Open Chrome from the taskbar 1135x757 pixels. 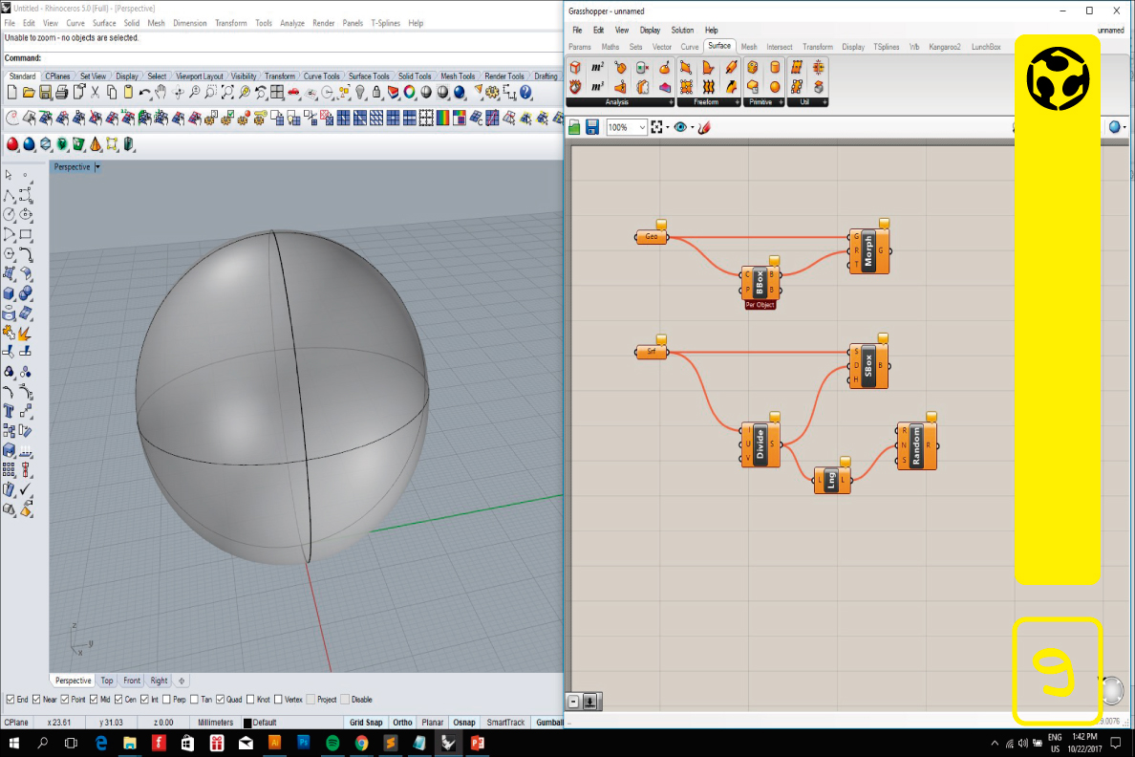point(361,743)
